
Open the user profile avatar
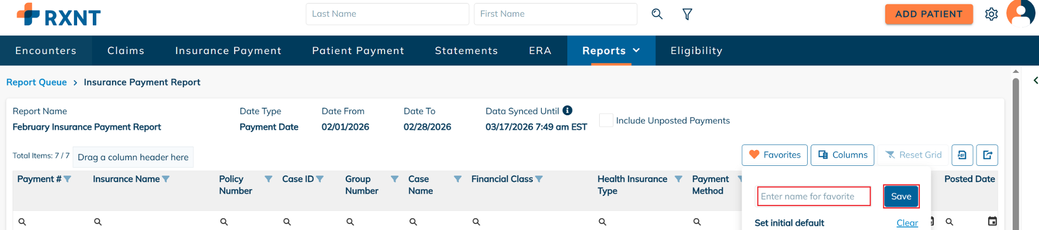(1021, 13)
